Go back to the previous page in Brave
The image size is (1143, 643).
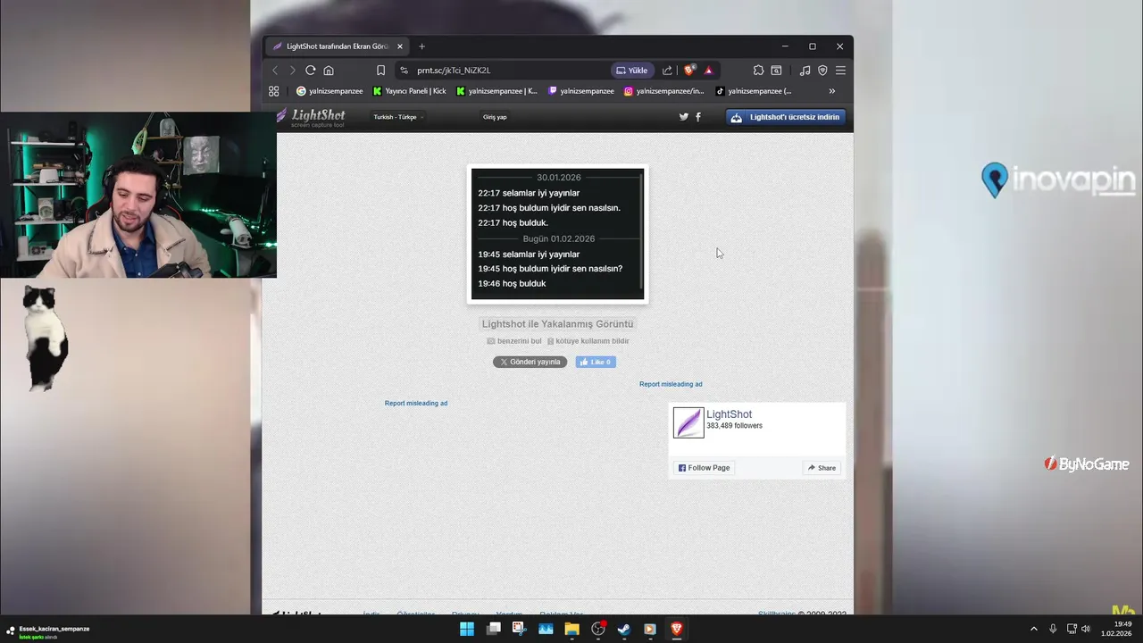coord(275,71)
